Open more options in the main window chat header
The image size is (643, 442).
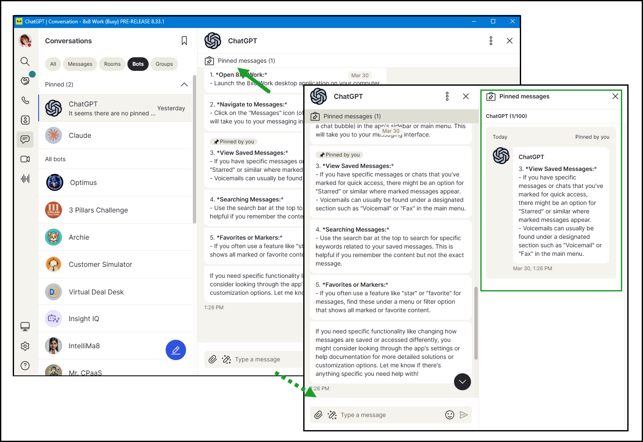491,41
